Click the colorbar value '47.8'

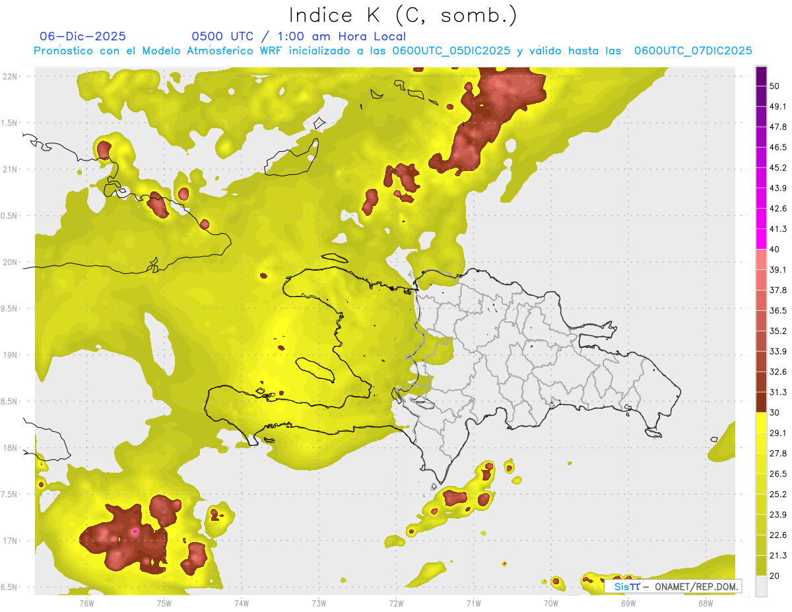777,127
